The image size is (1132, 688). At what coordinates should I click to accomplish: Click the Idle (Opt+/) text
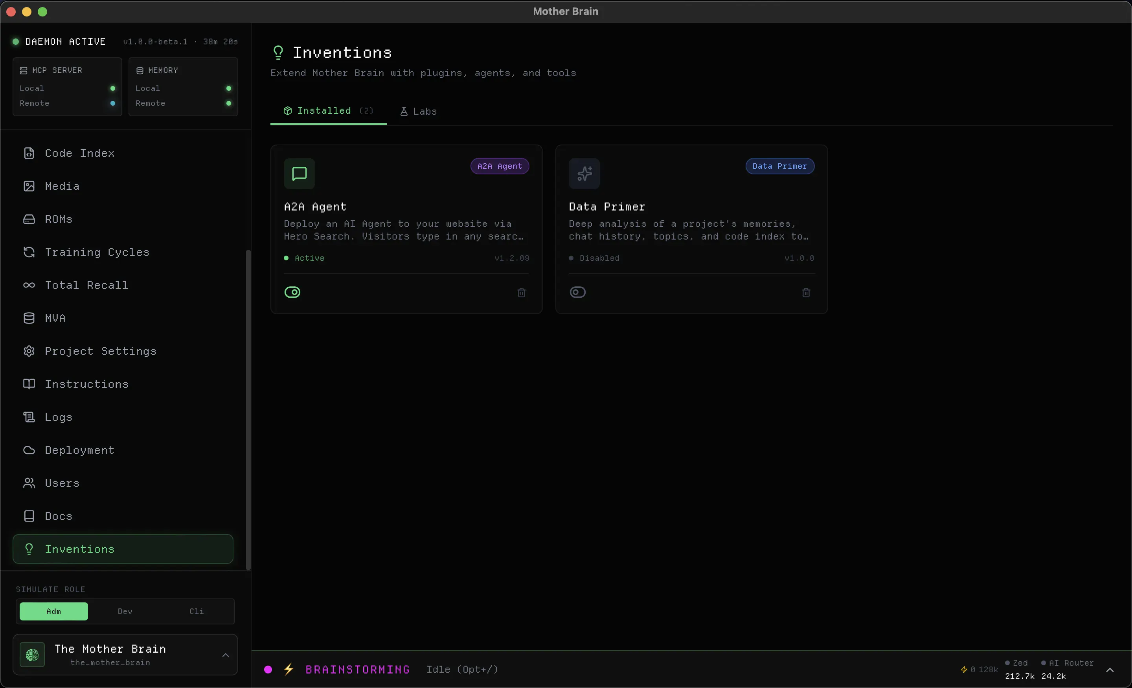pyautogui.click(x=462, y=670)
